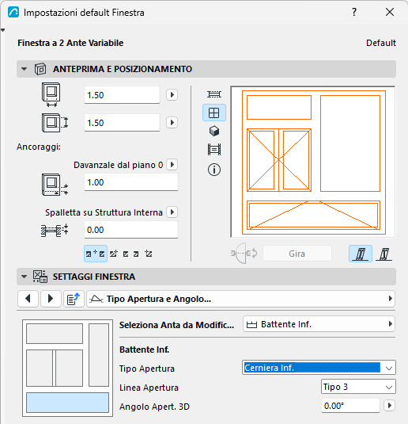The width and height of the screenshot is (408, 424).
Task: Select the highlighted bottom sash in the diagram
Action: tap(67, 403)
